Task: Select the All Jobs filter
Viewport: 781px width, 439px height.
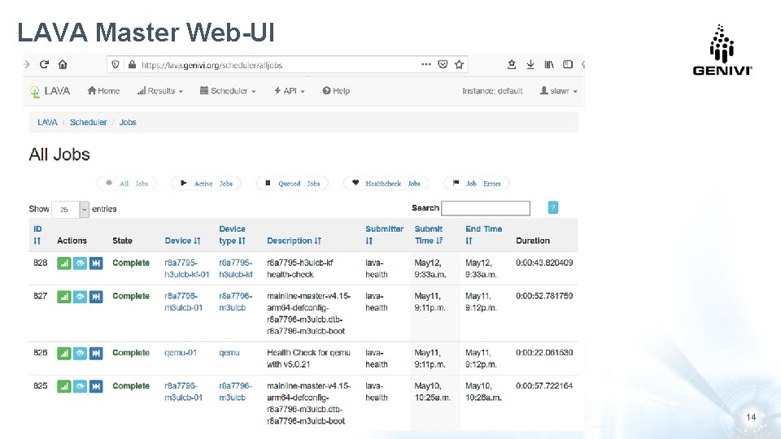Action: pyautogui.click(x=127, y=184)
